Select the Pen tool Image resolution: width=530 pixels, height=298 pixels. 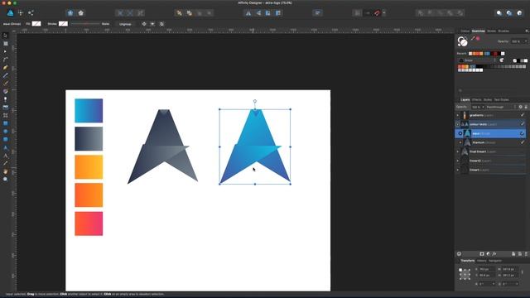[6, 67]
